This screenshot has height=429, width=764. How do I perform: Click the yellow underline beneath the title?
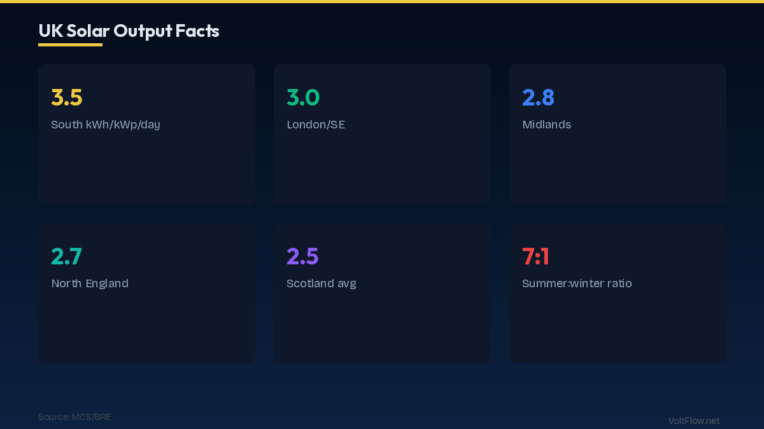click(x=70, y=44)
